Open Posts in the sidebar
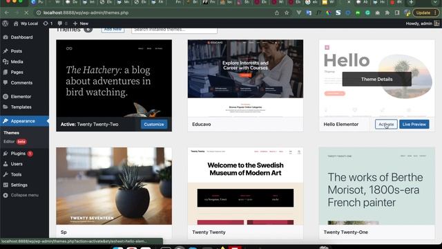The image size is (442, 249). [17, 50]
